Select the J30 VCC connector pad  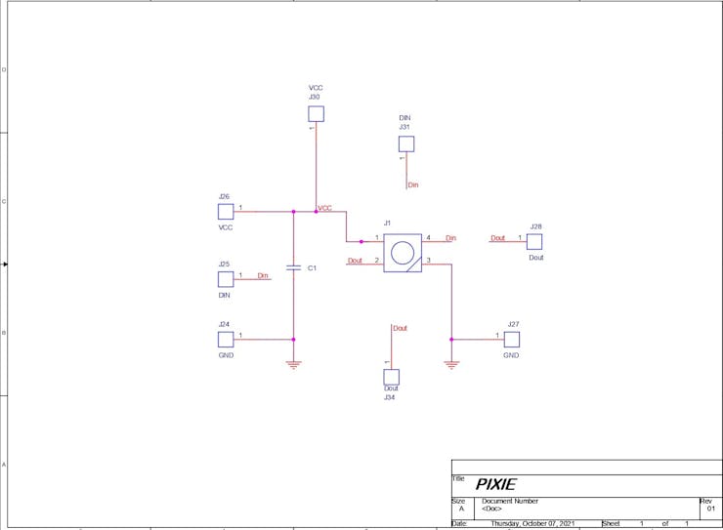click(316, 114)
